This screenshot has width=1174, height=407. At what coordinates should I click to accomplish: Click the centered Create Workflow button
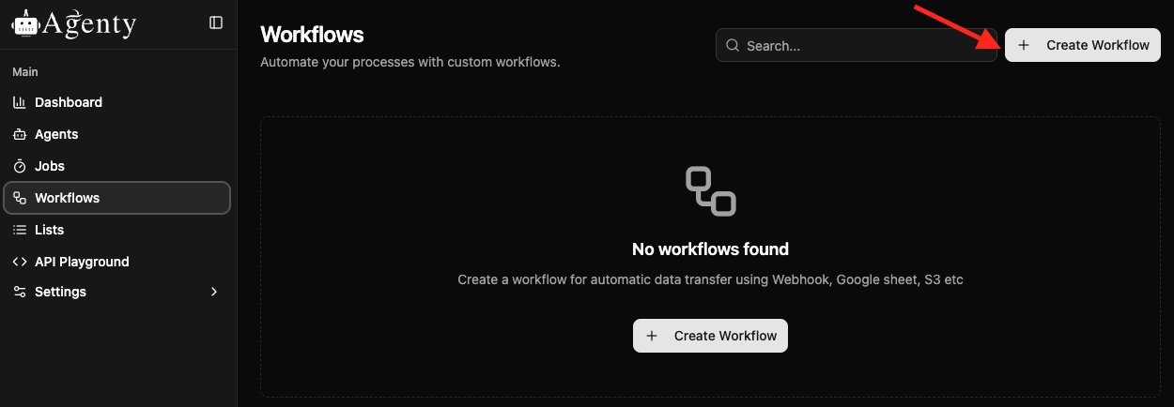click(710, 336)
